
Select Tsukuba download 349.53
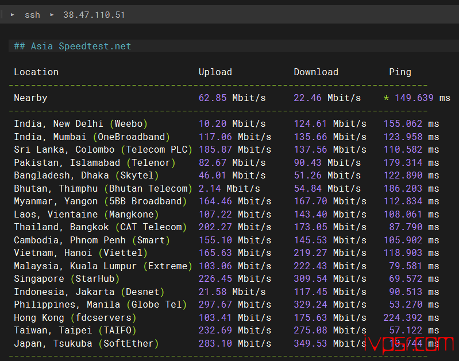(x=310, y=343)
